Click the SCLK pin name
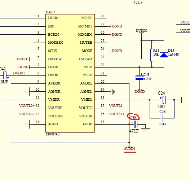 [52, 51]
